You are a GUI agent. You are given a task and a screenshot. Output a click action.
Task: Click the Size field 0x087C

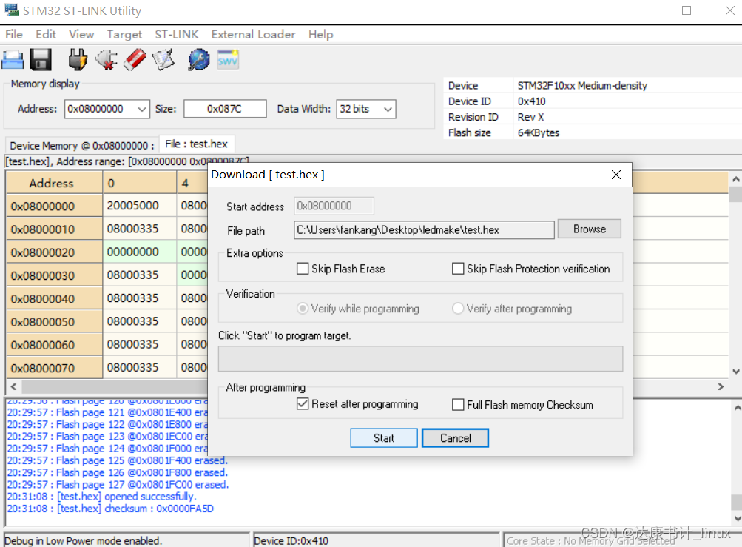(x=225, y=109)
